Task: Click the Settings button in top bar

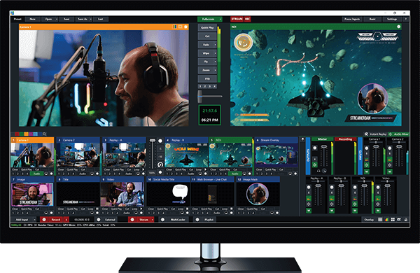Action: (392, 19)
